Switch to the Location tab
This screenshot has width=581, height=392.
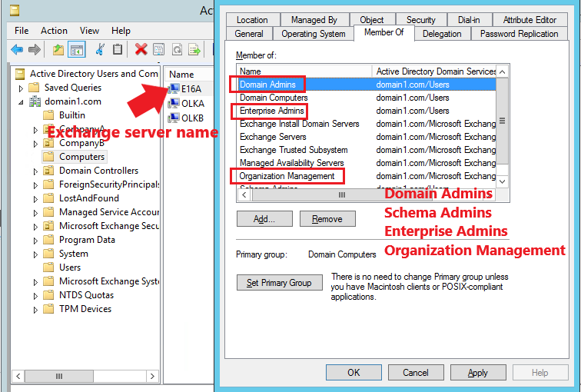(x=252, y=20)
